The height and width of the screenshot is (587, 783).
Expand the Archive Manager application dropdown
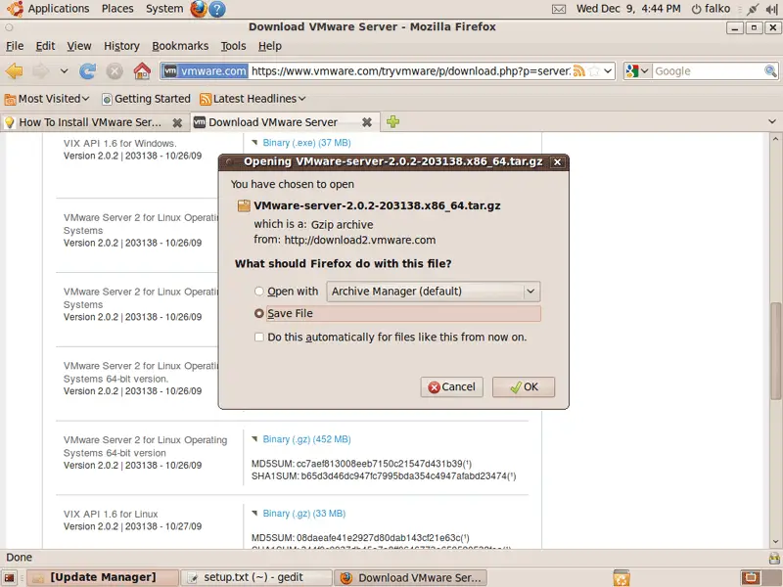(x=434, y=292)
